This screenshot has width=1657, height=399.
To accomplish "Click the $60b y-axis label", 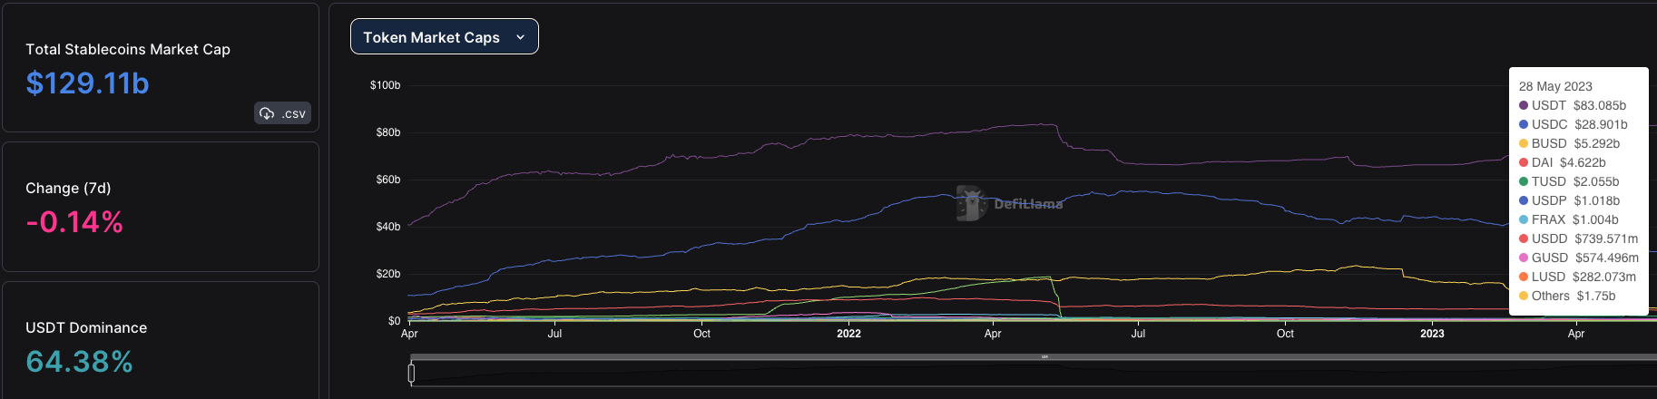I will pos(387,180).
